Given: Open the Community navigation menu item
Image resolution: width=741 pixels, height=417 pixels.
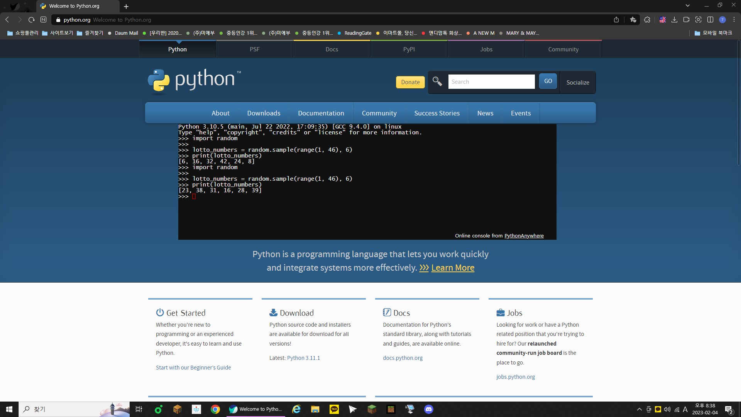Looking at the screenshot, I should (379, 113).
